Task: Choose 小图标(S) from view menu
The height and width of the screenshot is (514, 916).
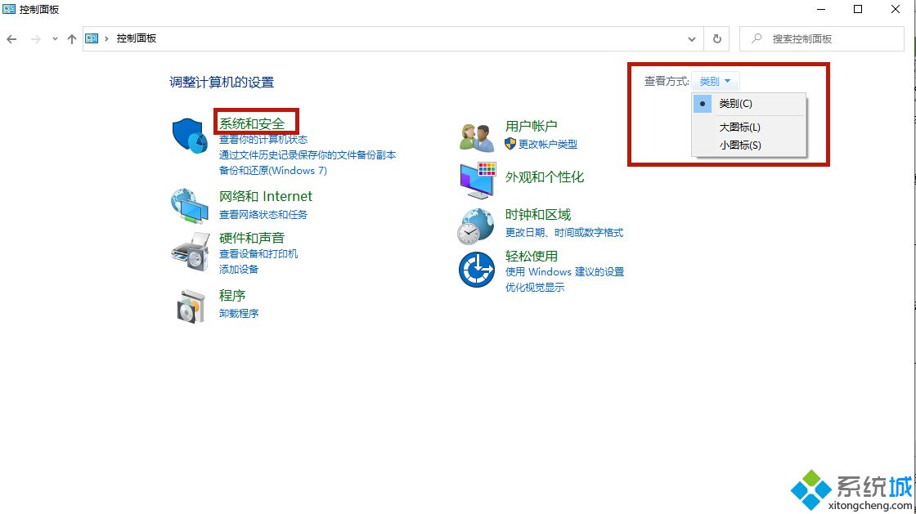Action: [739, 145]
